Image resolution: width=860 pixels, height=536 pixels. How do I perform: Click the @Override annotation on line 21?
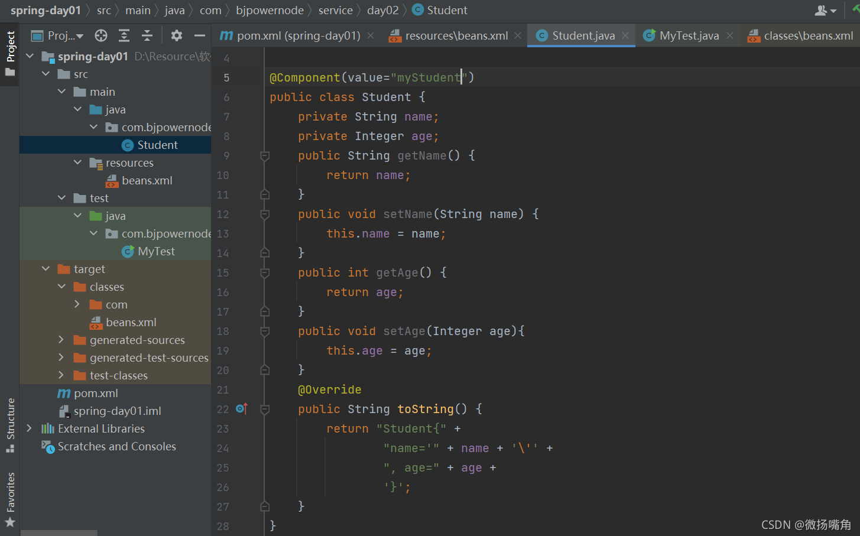330,389
